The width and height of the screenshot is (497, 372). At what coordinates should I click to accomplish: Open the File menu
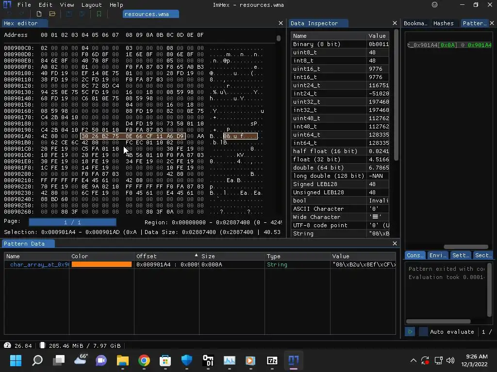click(x=24, y=5)
